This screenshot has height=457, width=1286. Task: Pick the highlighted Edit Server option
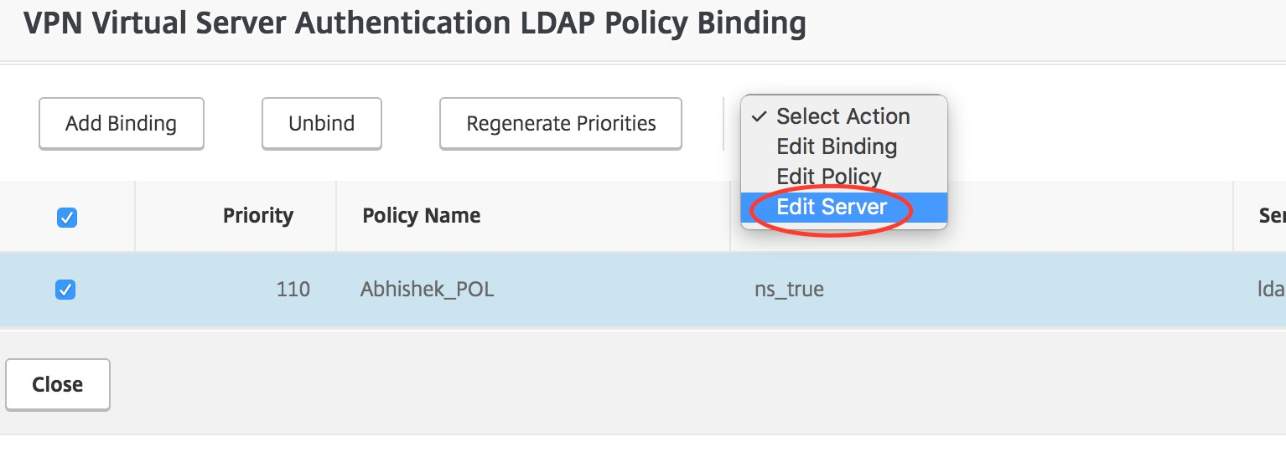(831, 208)
